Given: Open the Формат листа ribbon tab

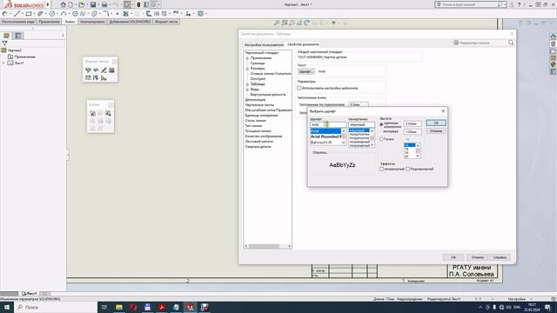Looking at the screenshot, I should point(166,22).
